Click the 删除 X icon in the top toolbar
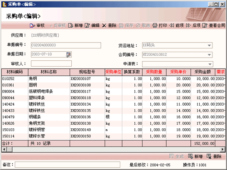This screenshot has width=227, height=170. (104, 25)
